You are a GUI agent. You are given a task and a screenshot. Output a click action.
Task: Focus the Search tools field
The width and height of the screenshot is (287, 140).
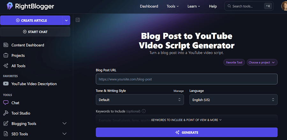click(249, 6)
